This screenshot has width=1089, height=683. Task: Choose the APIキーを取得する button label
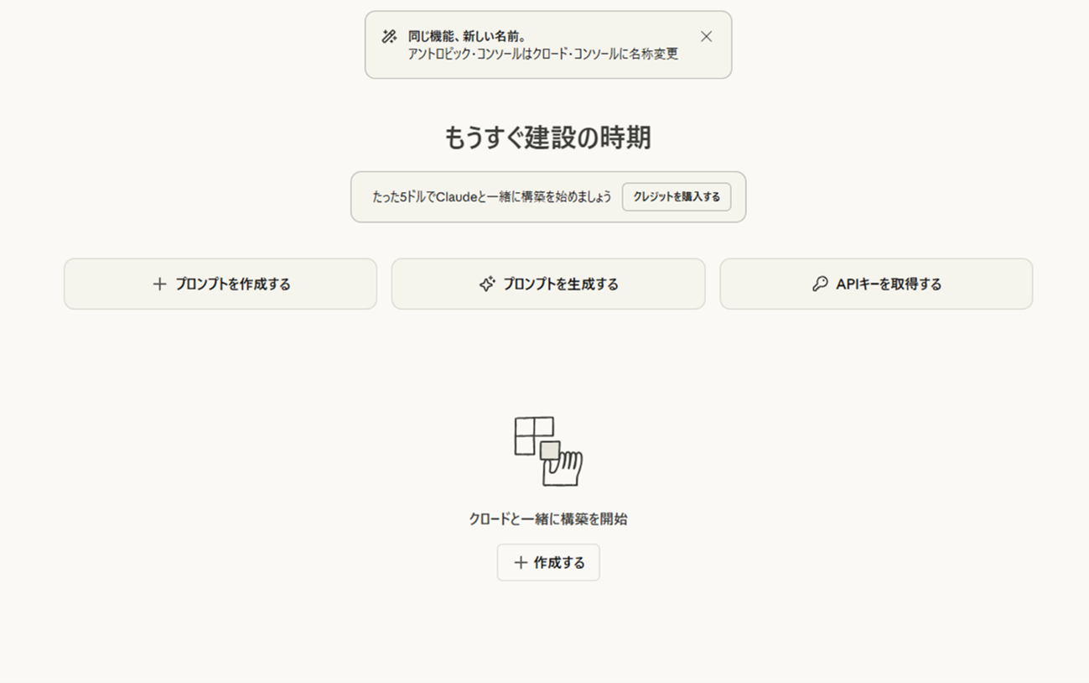[x=889, y=284]
